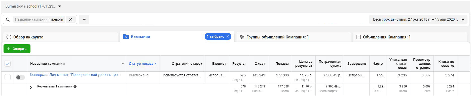
Task: Clear the '1 выбрано' selection badge
Action: click(228, 37)
